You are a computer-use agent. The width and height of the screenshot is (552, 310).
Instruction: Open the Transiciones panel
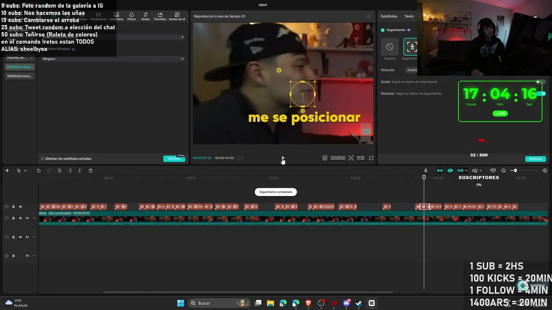[x=98, y=16]
